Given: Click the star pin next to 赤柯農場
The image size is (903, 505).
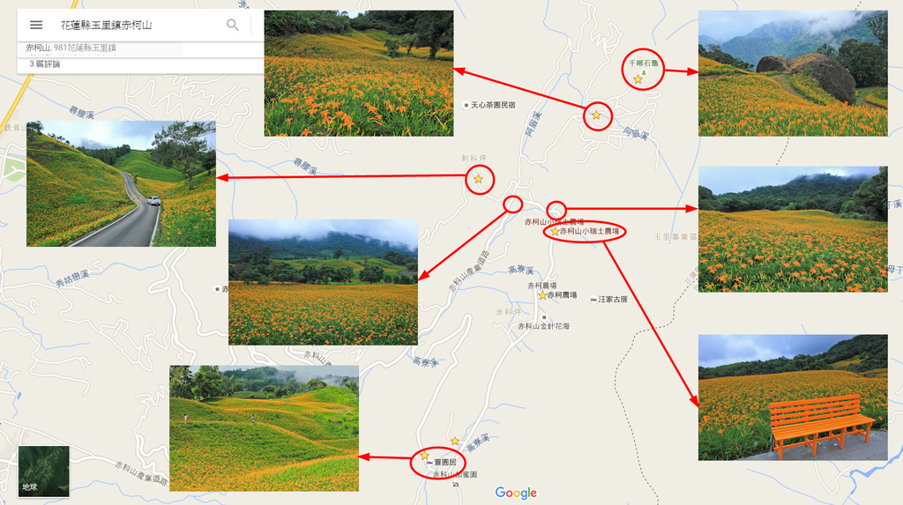Looking at the screenshot, I should [542, 296].
